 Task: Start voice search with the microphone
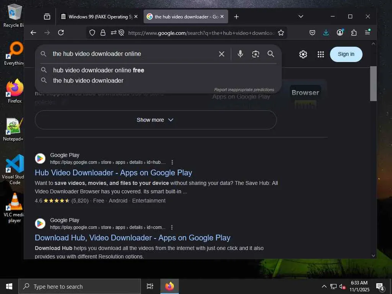pyautogui.click(x=240, y=54)
